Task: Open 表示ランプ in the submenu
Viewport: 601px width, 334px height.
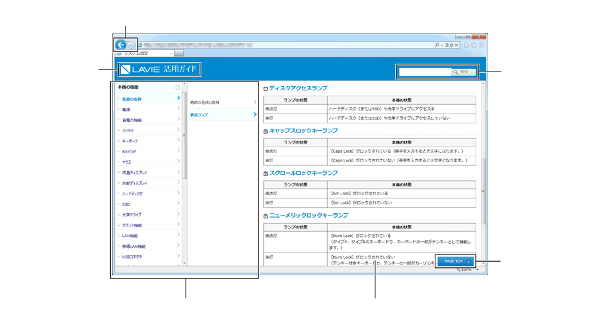Action: pyautogui.click(x=199, y=115)
